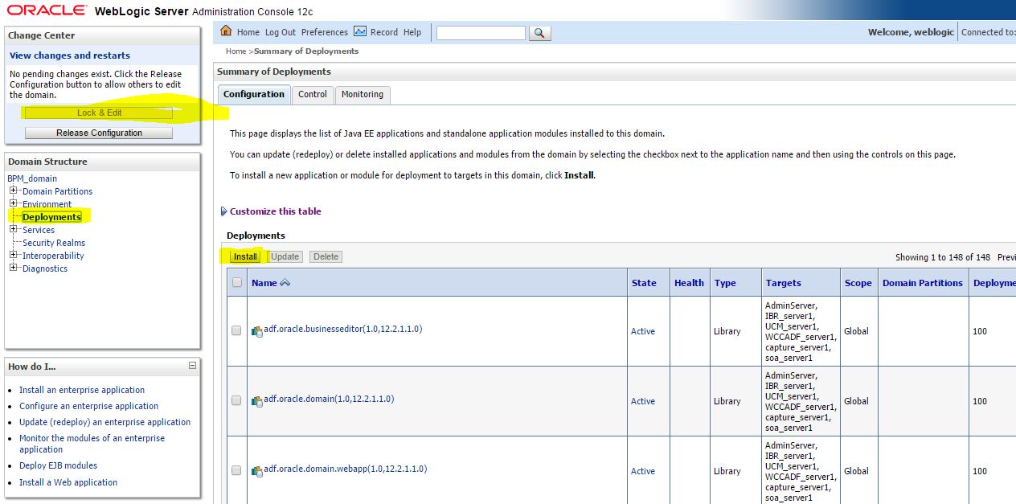Select the adf.oracle.domain deployment checkbox
Image resolution: width=1016 pixels, height=504 pixels.
click(x=236, y=400)
